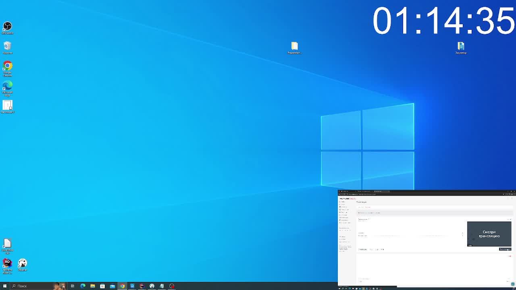Viewport: 516px width, 290px height.
Task: Select the Preparation file on the desktop
Action: (294, 48)
